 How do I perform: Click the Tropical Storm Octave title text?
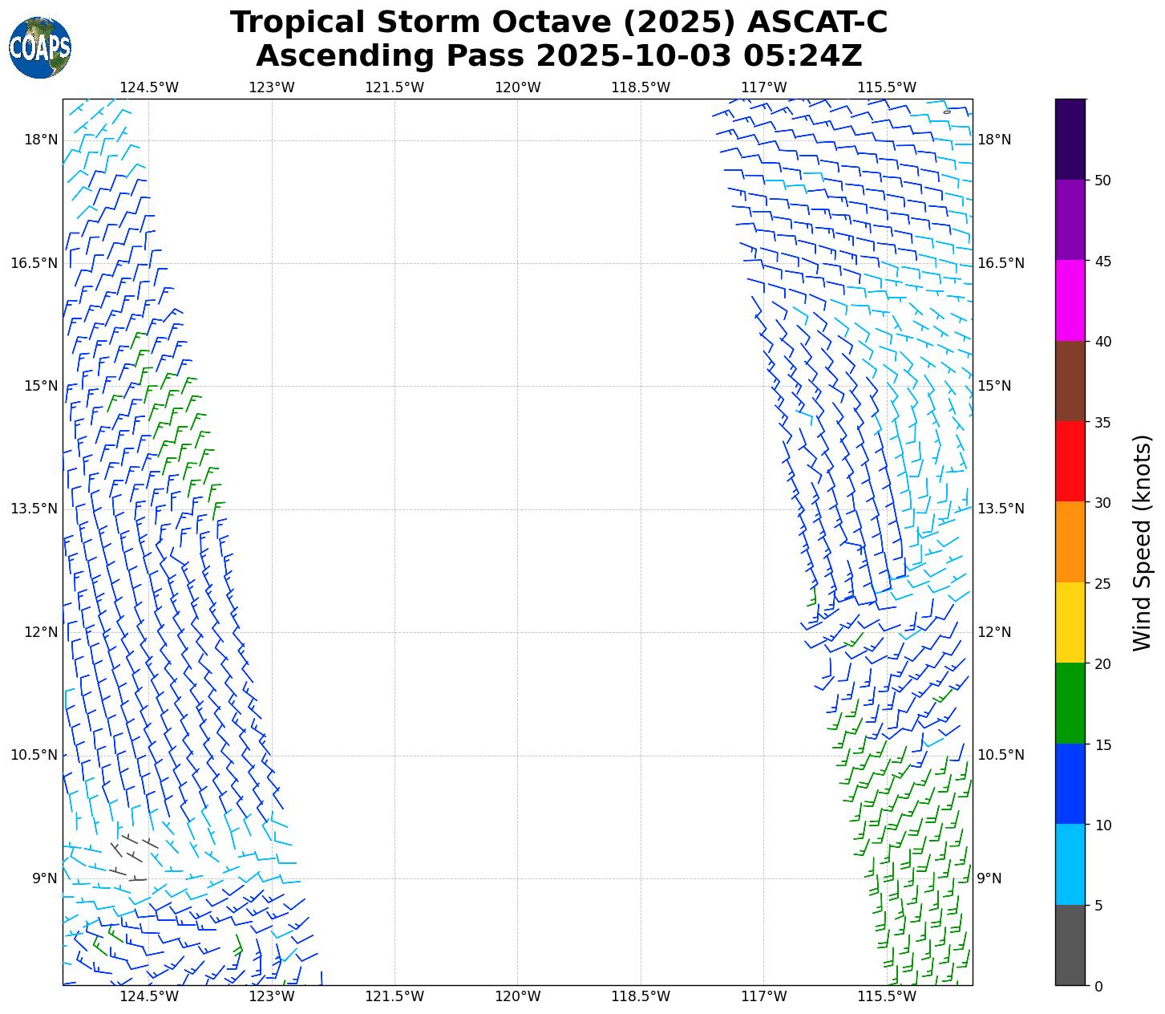[559, 22]
